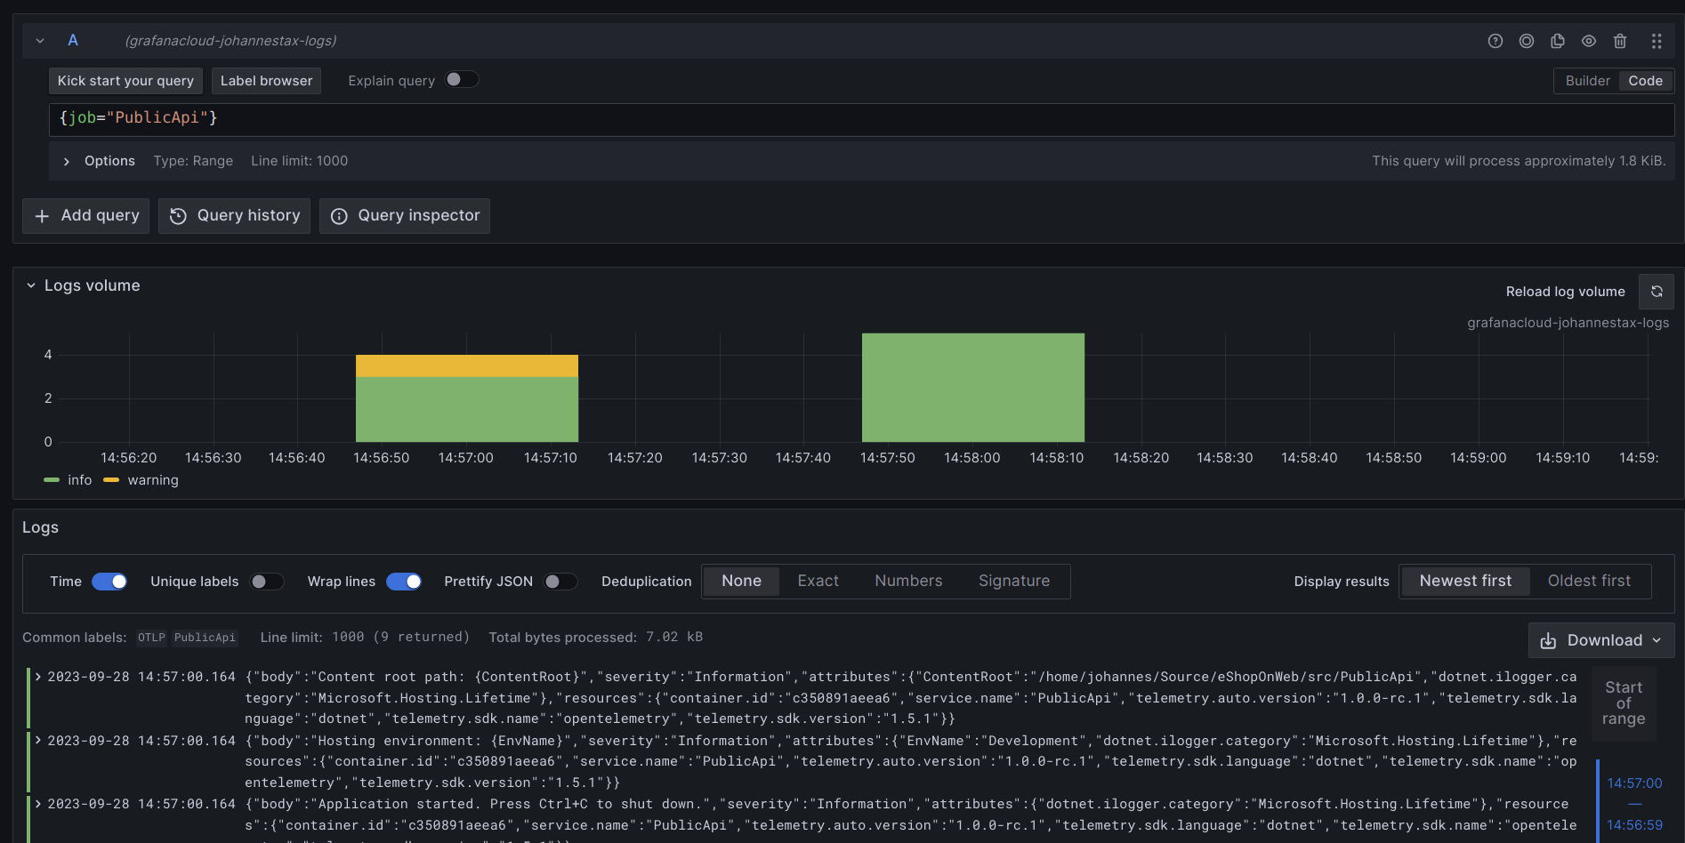
Task: Turn off the Wrap lines toggle
Action: point(404,581)
